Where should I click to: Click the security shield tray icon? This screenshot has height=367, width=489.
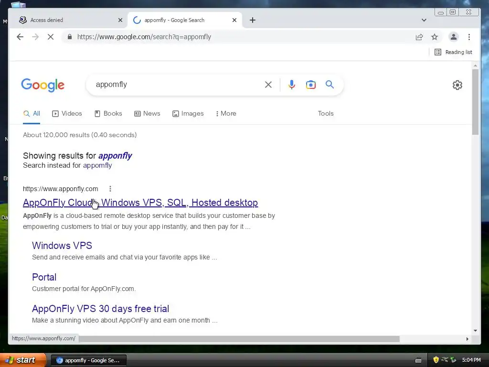436,360
